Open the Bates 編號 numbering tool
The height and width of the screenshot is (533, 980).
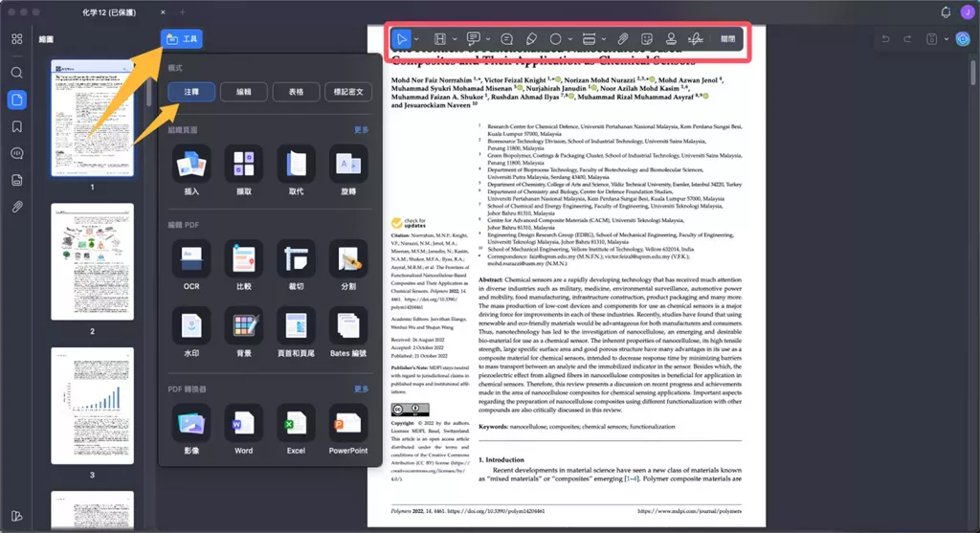pyautogui.click(x=348, y=332)
